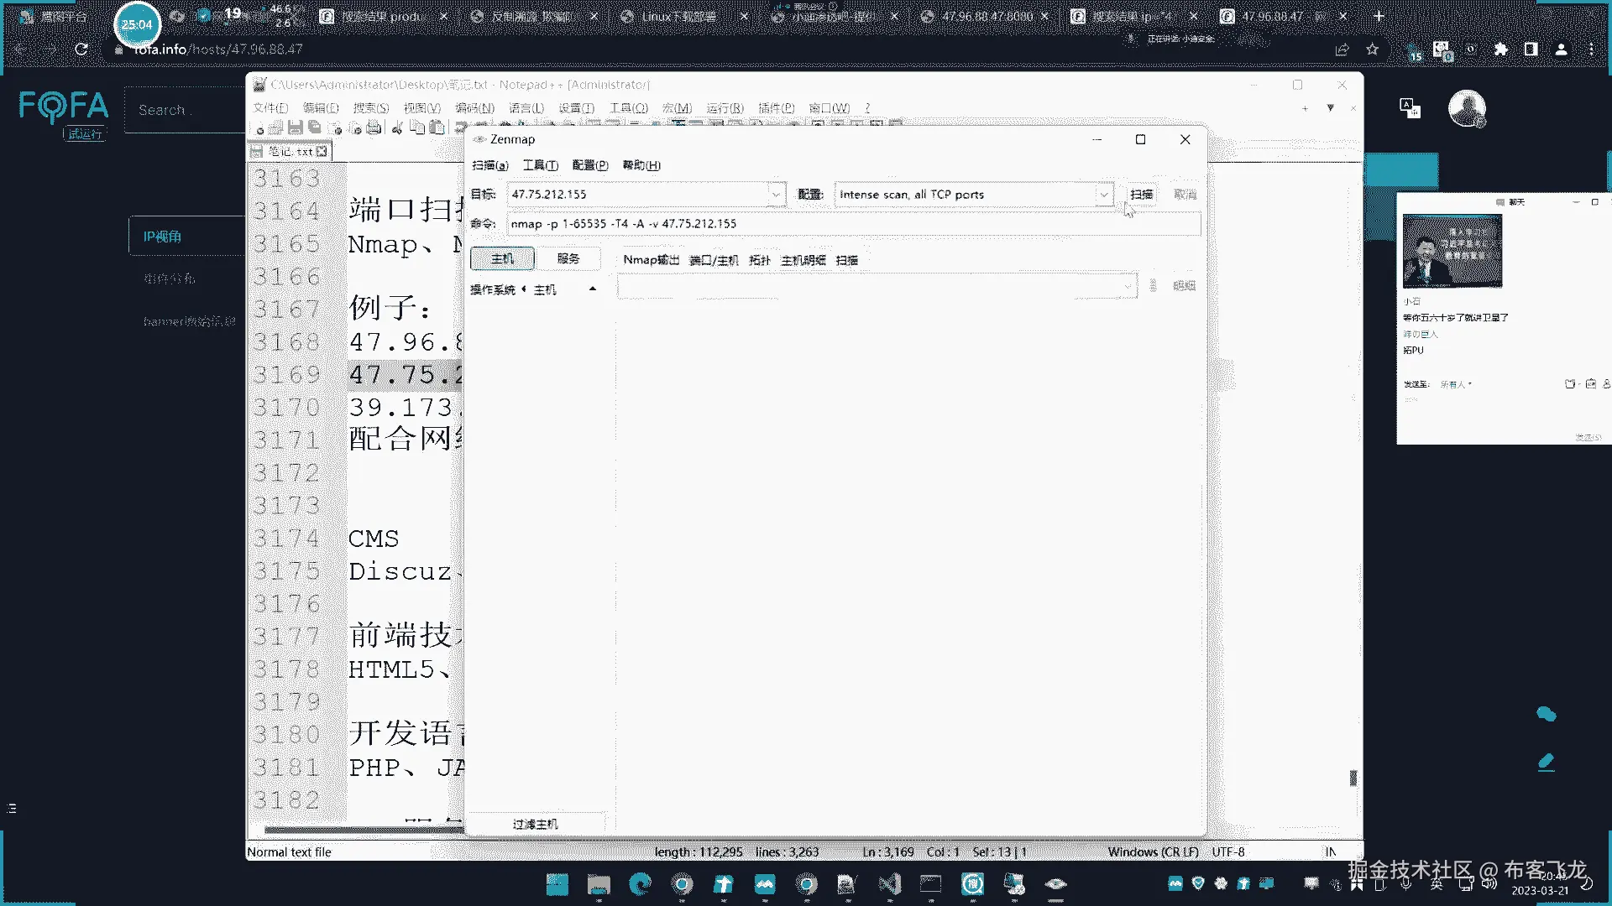
Task: Click the Print icon in Notepad++ toolbar
Action: [x=374, y=128]
